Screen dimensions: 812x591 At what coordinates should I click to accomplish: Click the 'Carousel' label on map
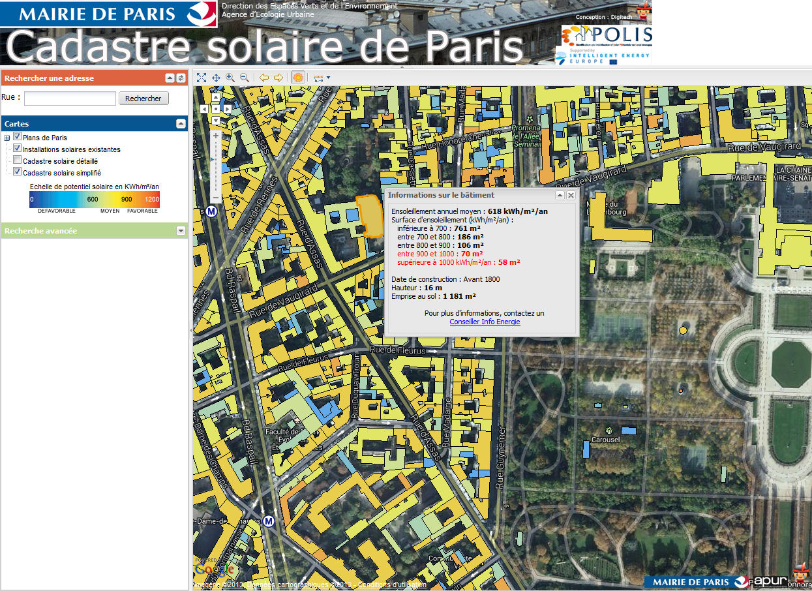[x=605, y=440]
